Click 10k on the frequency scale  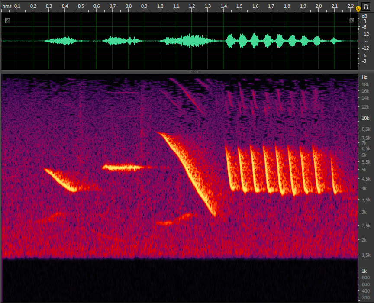click(x=365, y=118)
